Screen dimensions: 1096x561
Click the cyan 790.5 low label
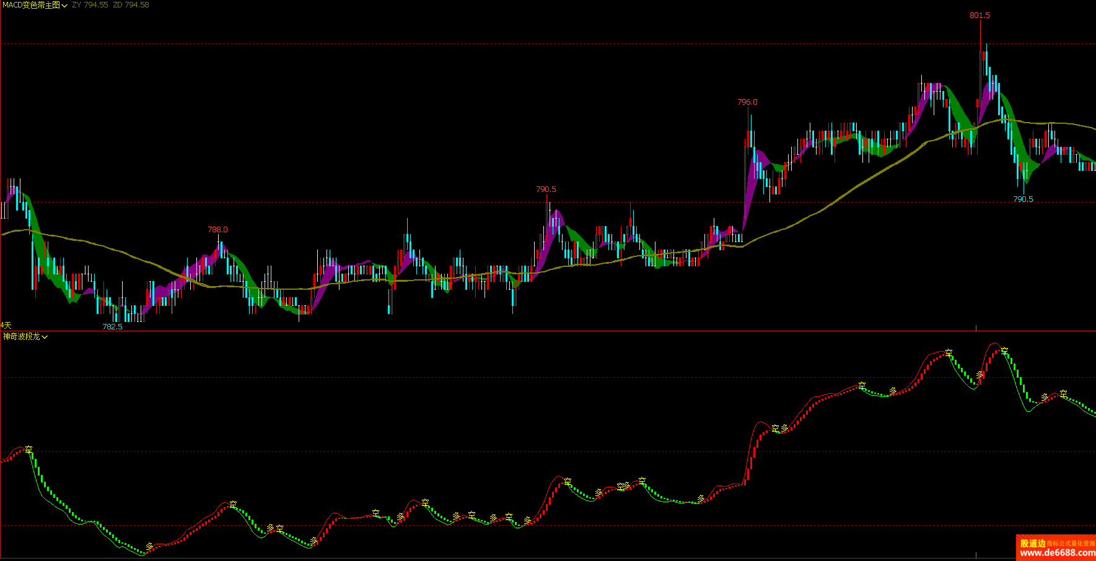pos(1023,199)
